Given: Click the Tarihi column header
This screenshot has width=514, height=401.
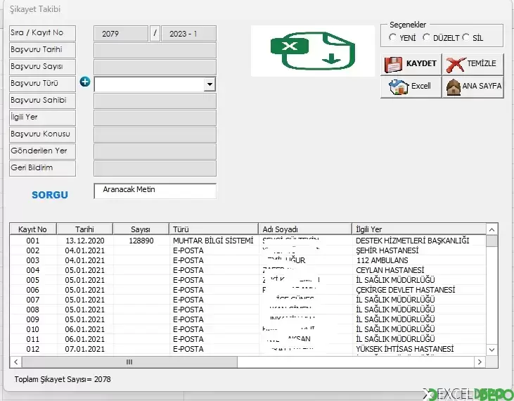Looking at the screenshot, I should 84,229.
